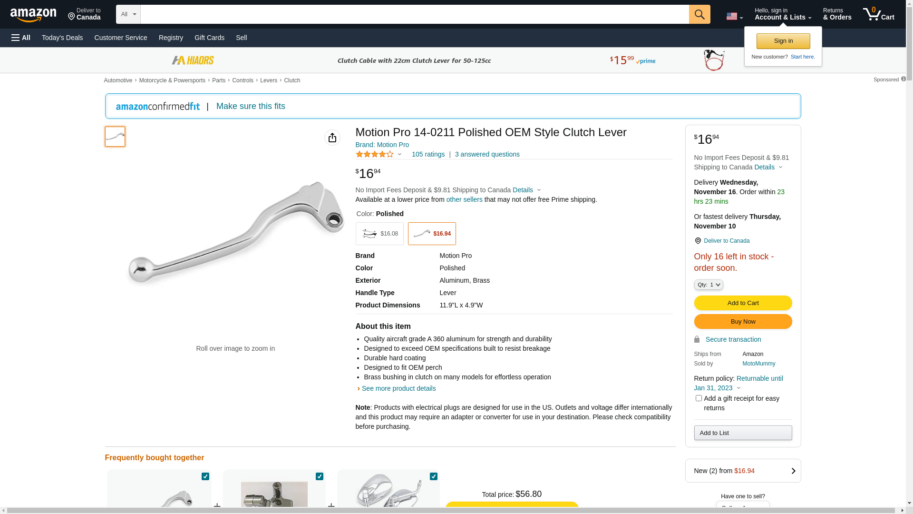Click the share icon on product image
Screen dimensions: 913x514
click(x=332, y=138)
